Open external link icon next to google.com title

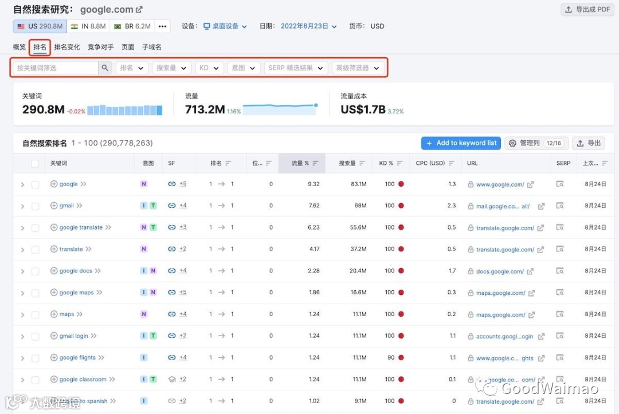pos(139,10)
